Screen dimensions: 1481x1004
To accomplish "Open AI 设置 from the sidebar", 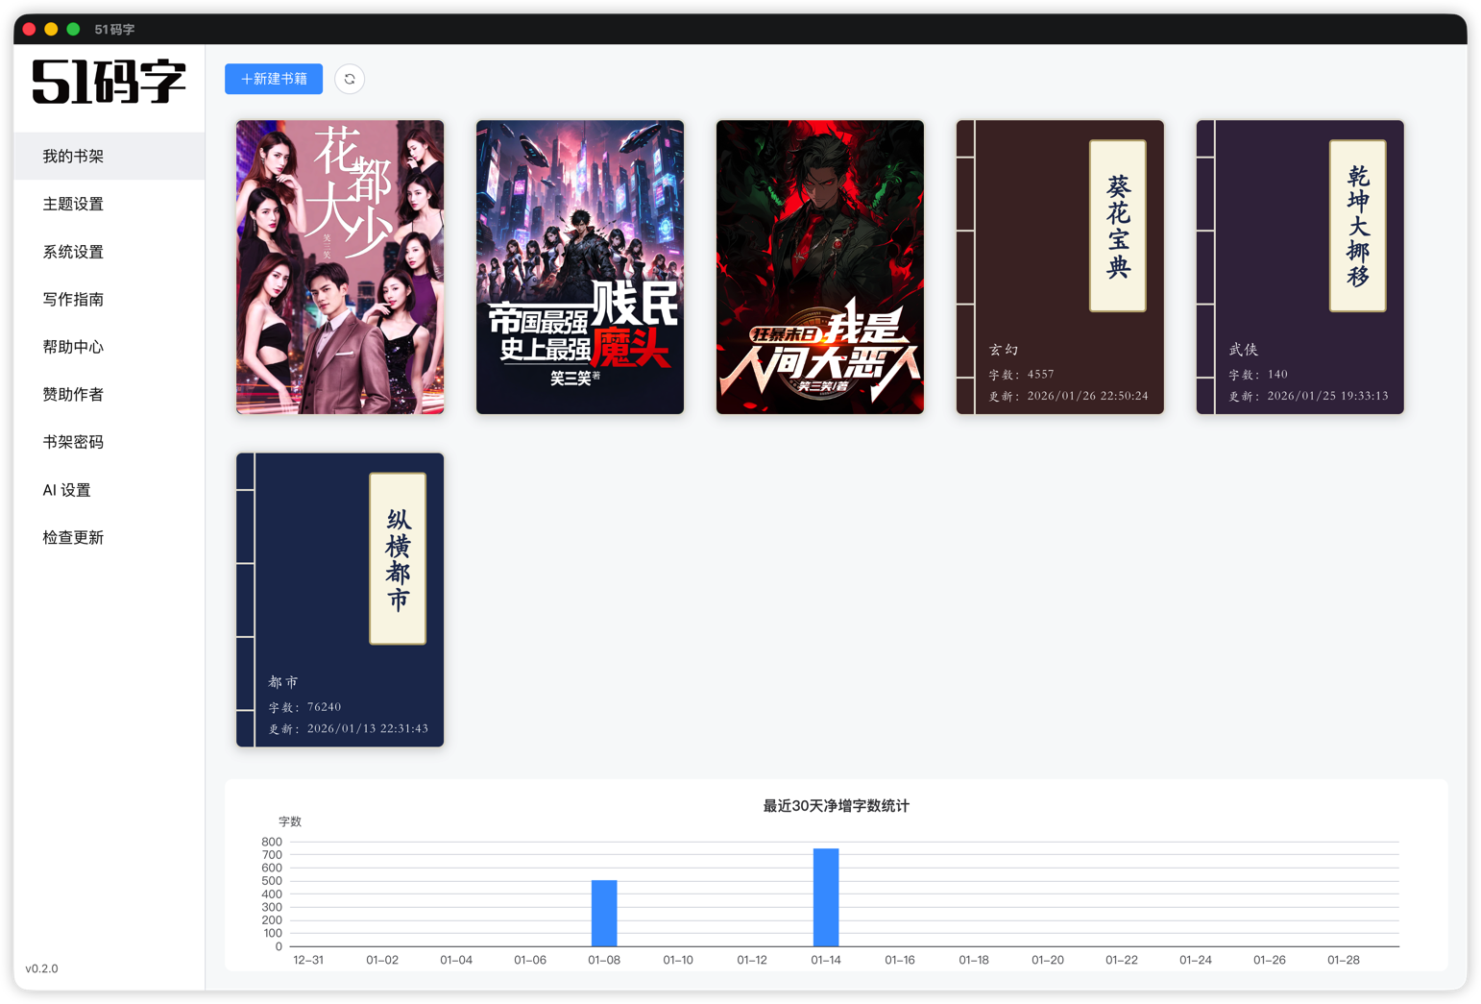I will 65,489.
